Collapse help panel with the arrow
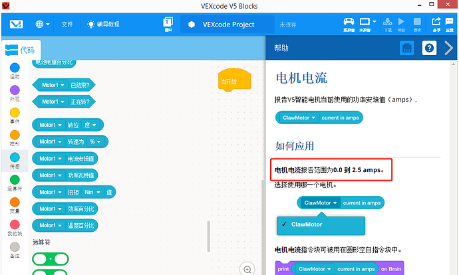This screenshot has width=459, height=275. click(x=449, y=48)
